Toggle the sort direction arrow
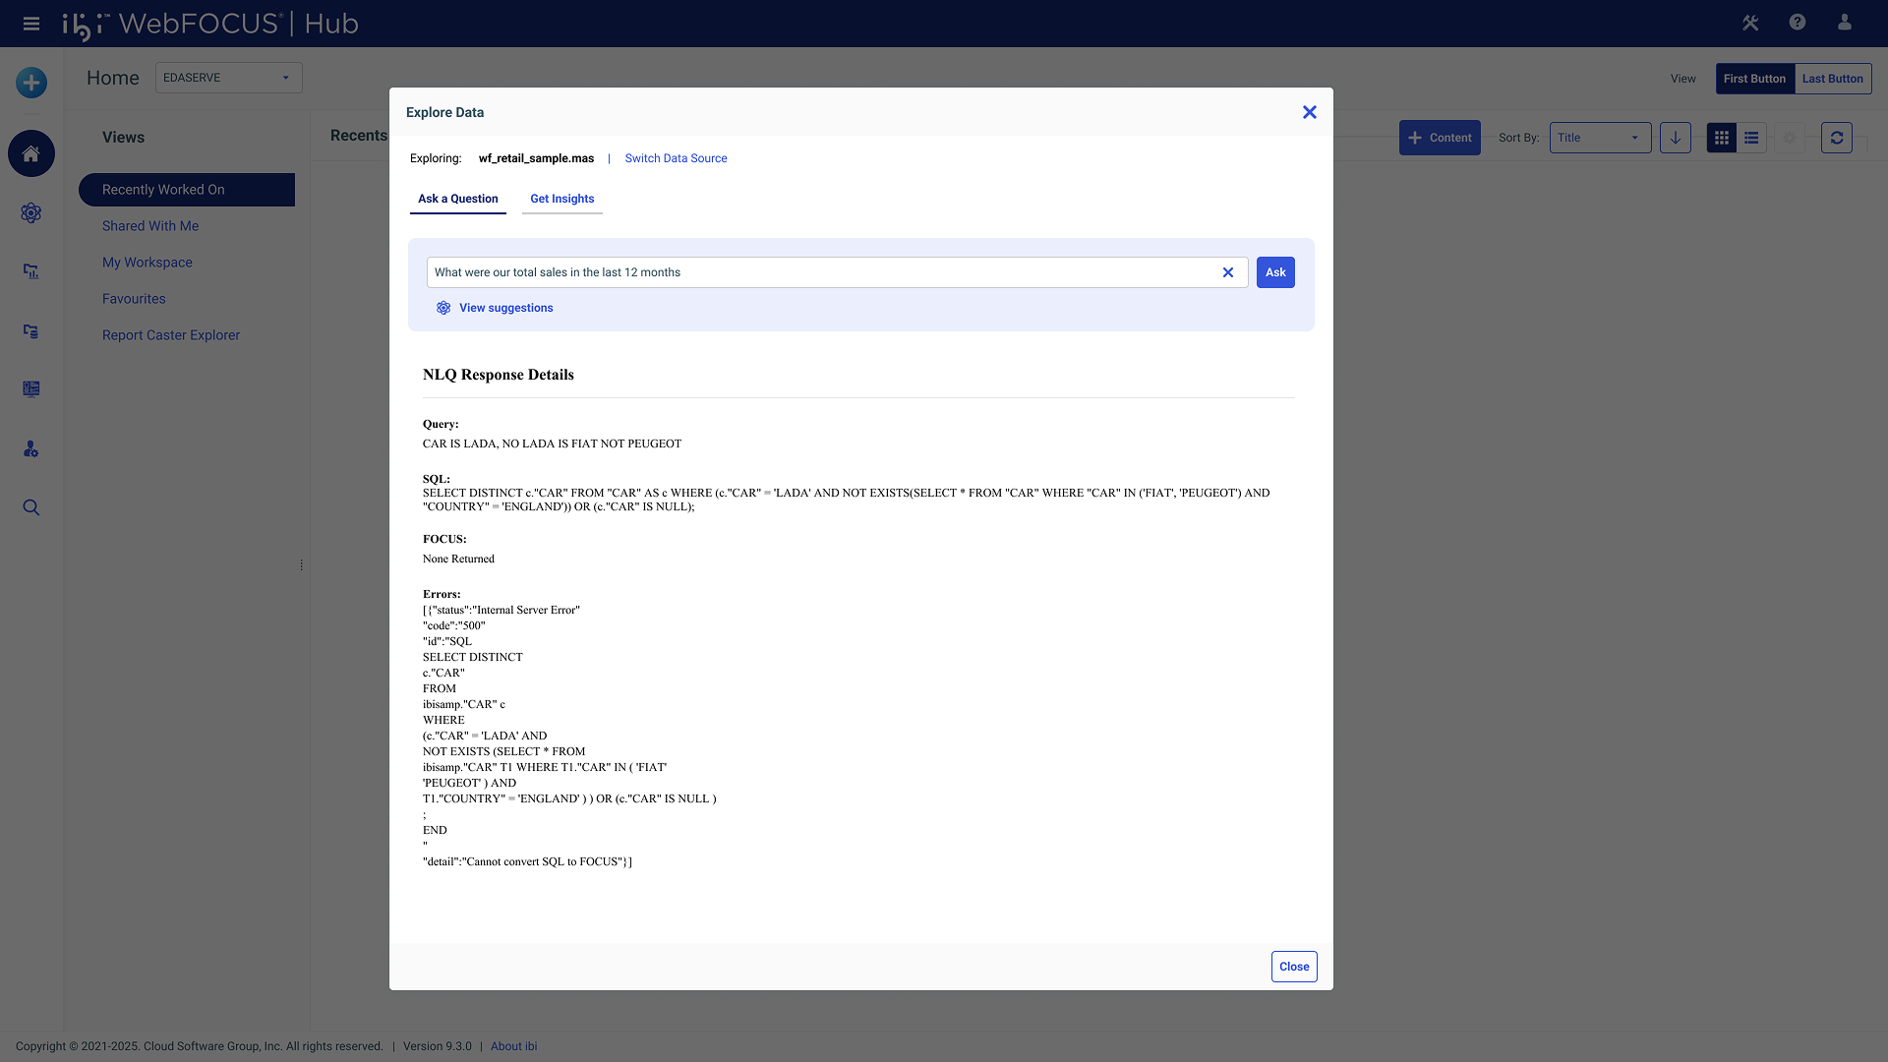Screen dimensions: 1888x1062 1675,138
